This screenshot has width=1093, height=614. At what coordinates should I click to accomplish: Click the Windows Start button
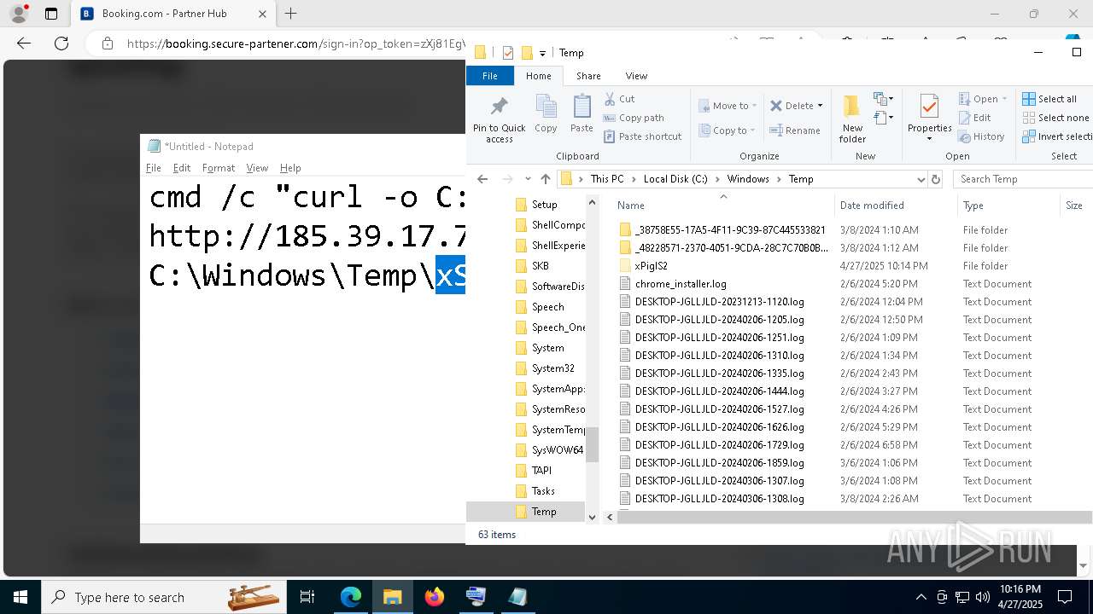point(20,597)
